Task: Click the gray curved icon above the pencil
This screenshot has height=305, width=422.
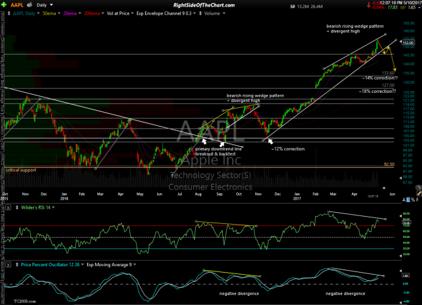Action: click(419, 187)
